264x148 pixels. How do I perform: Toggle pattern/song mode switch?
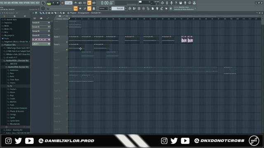[x=49, y=3]
